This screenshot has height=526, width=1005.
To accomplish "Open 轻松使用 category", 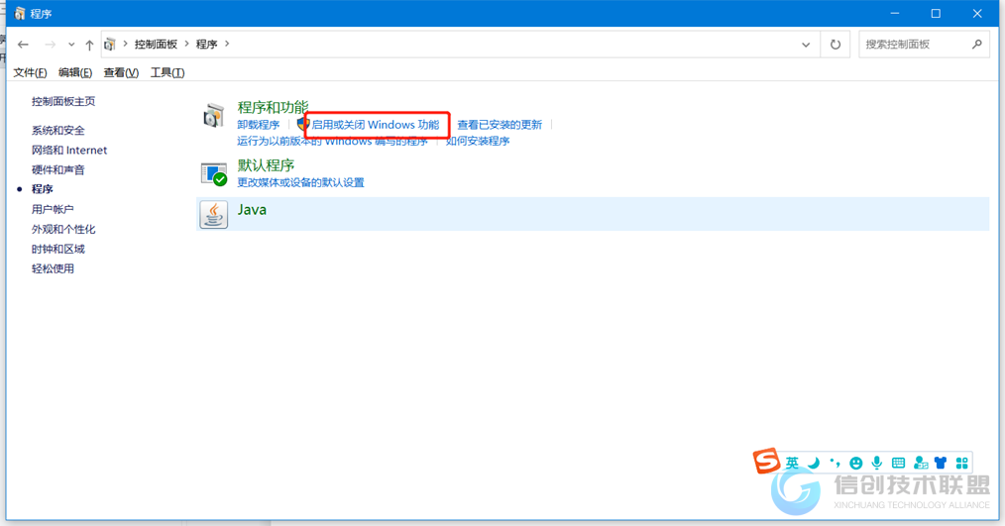I will (x=53, y=268).
